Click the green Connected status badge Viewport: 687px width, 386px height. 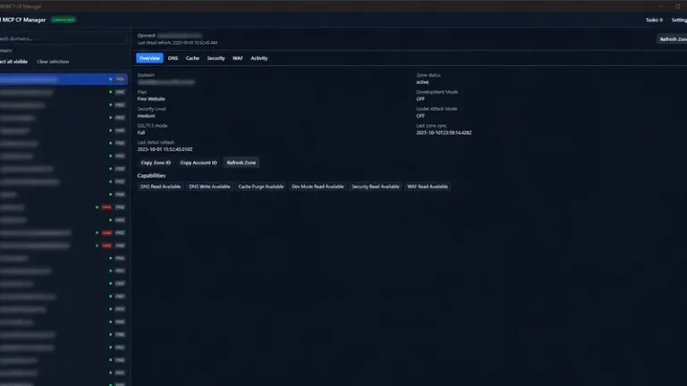pos(64,20)
